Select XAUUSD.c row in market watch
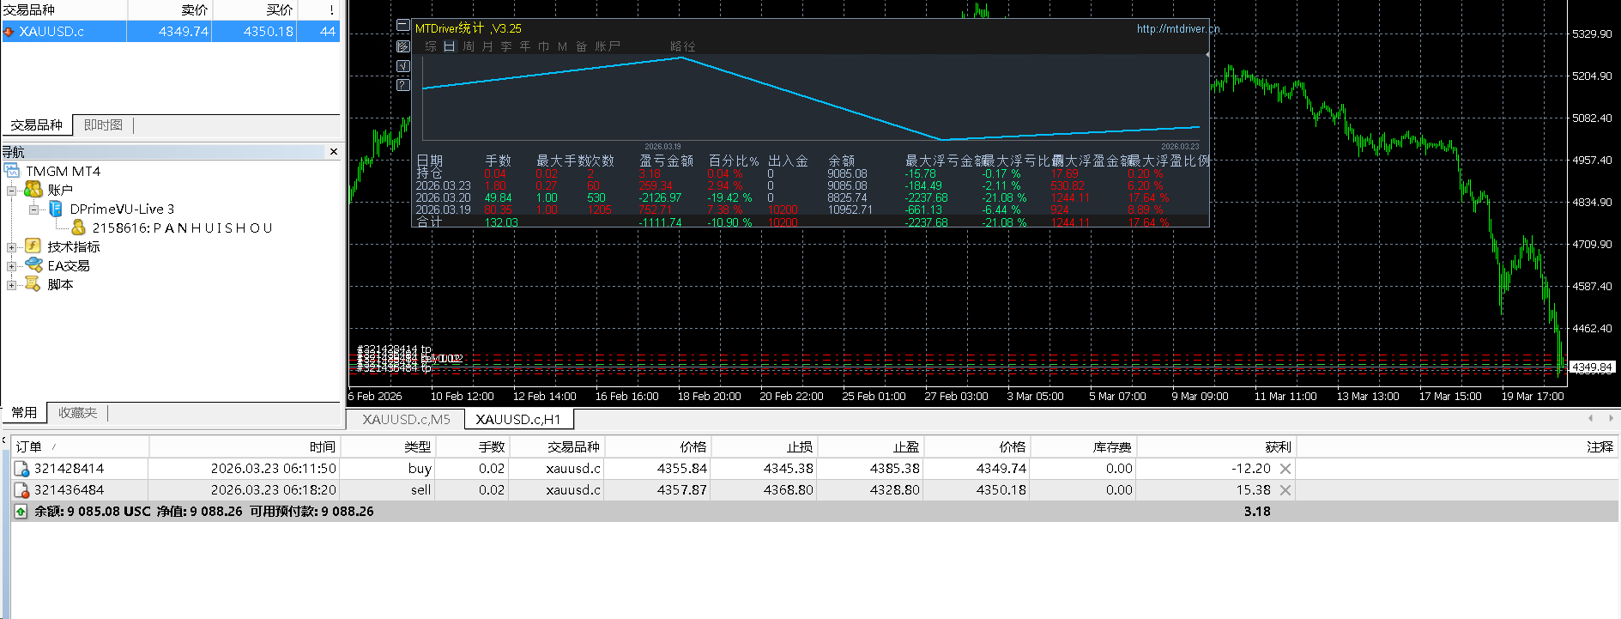Image resolution: width=1621 pixels, height=619 pixels. [171, 32]
